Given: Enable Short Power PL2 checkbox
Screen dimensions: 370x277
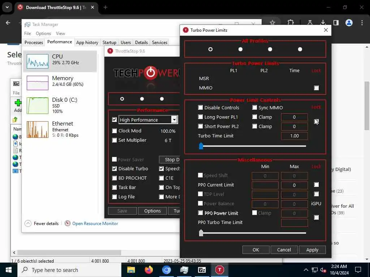Looking at the screenshot, I should pyautogui.click(x=200, y=127).
